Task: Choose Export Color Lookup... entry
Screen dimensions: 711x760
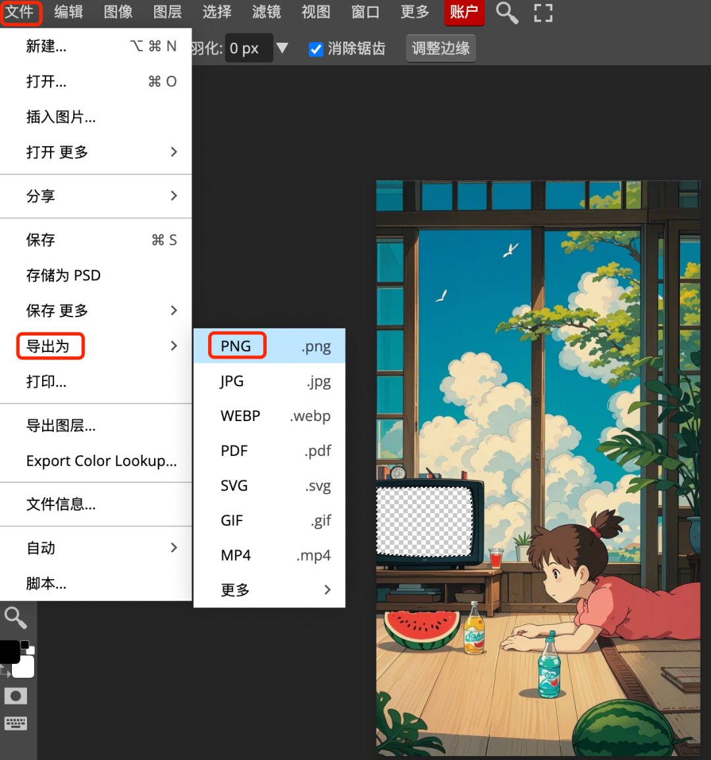Action: 96,461
